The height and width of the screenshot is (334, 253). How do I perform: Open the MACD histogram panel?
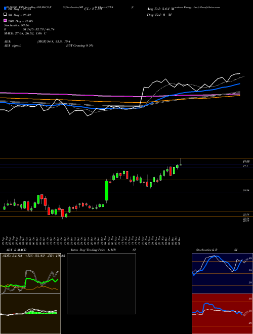(30, 314)
